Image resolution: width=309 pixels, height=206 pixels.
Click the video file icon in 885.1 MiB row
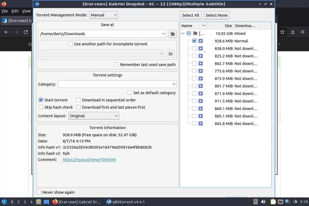[x=201, y=116]
